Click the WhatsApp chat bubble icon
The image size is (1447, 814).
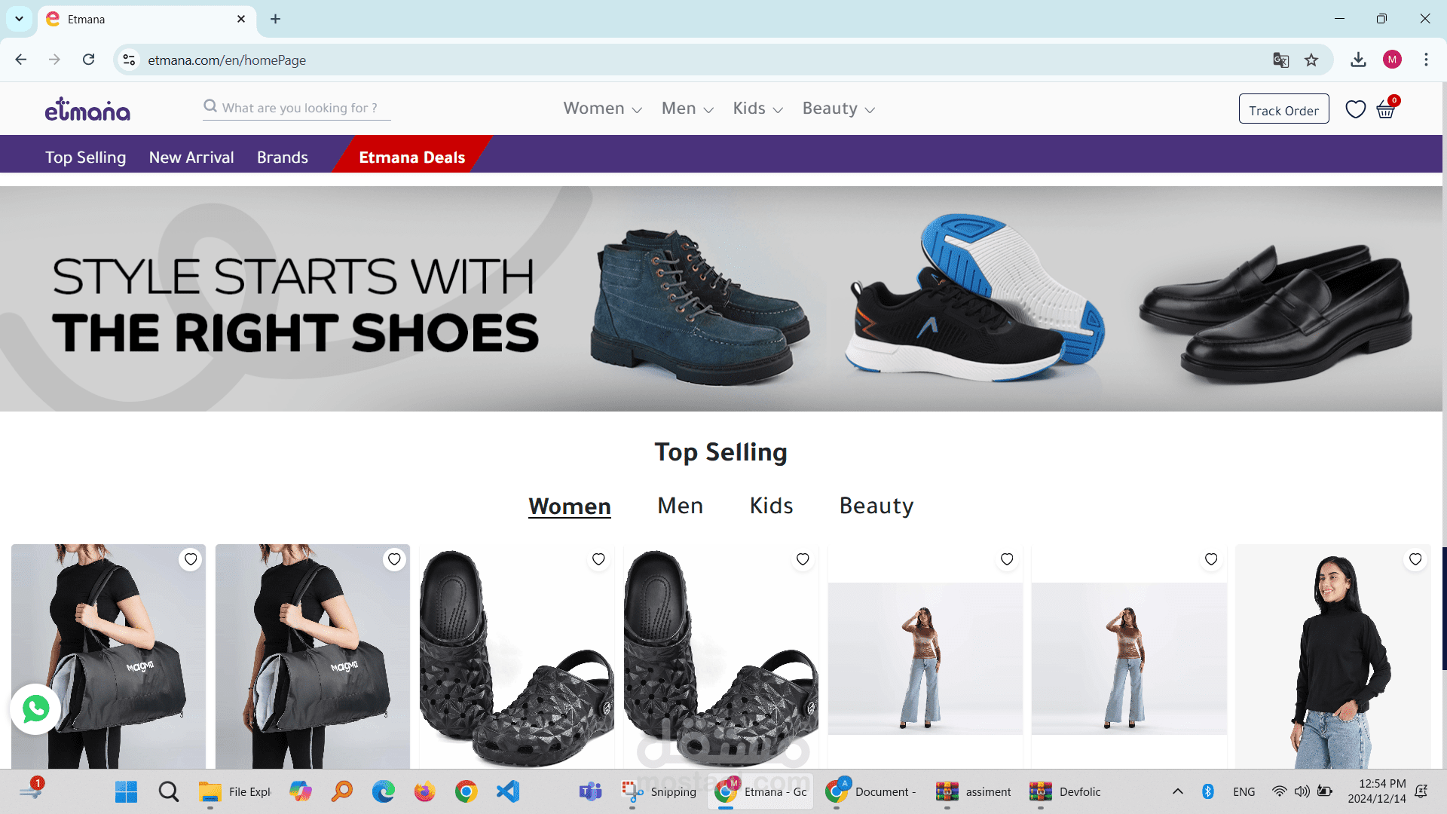(35, 708)
